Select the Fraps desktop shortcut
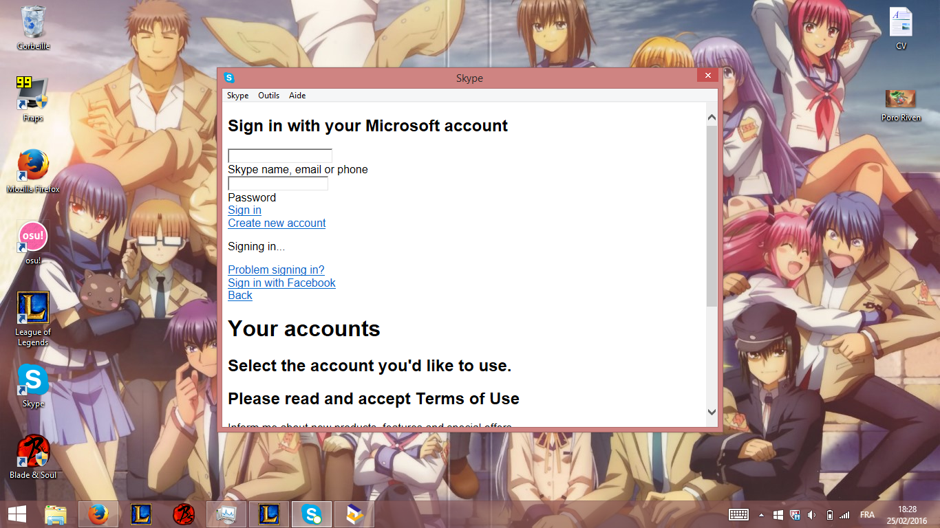The height and width of the screenshot is (528, 940). [x=33, y=100]
